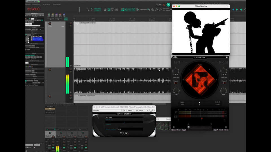
Task: Go to project start transport button
Action: (157, 5)
